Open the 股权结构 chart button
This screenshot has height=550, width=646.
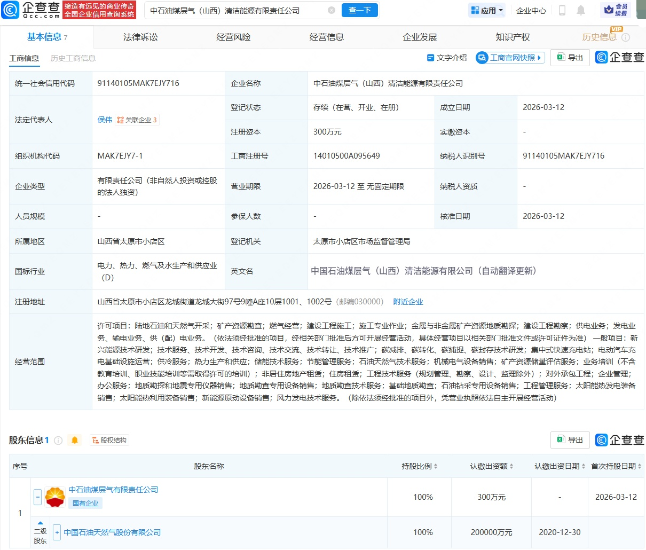coord(109,441)
